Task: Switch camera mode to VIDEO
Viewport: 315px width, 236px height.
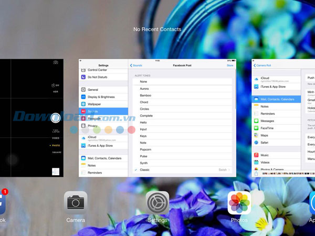Action: [x=55, y=138]
